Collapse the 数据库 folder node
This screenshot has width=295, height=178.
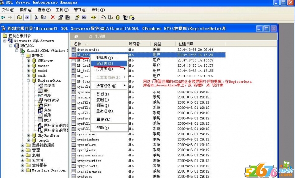[22, 56]
